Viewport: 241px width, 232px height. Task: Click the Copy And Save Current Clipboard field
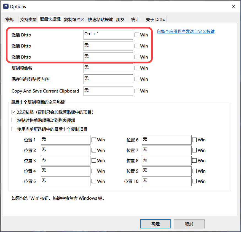tap(108, 91)
